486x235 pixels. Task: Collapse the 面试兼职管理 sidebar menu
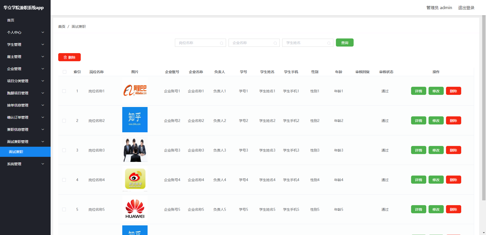25,142
